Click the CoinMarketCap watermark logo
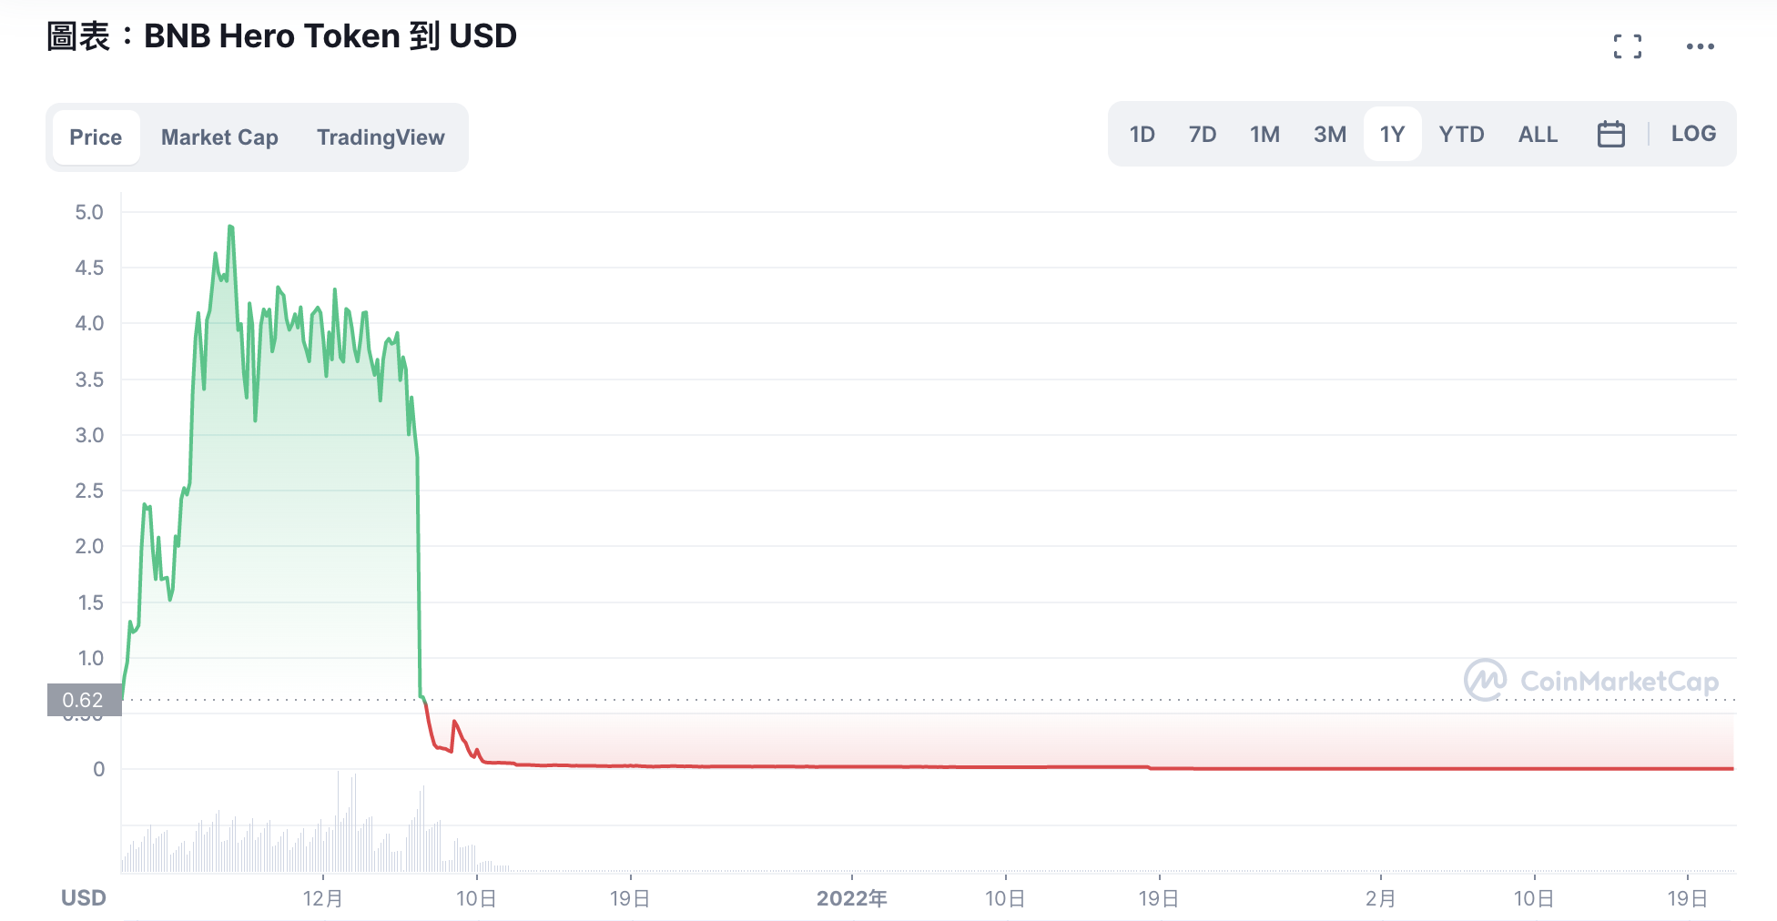 pos(1591,681)
